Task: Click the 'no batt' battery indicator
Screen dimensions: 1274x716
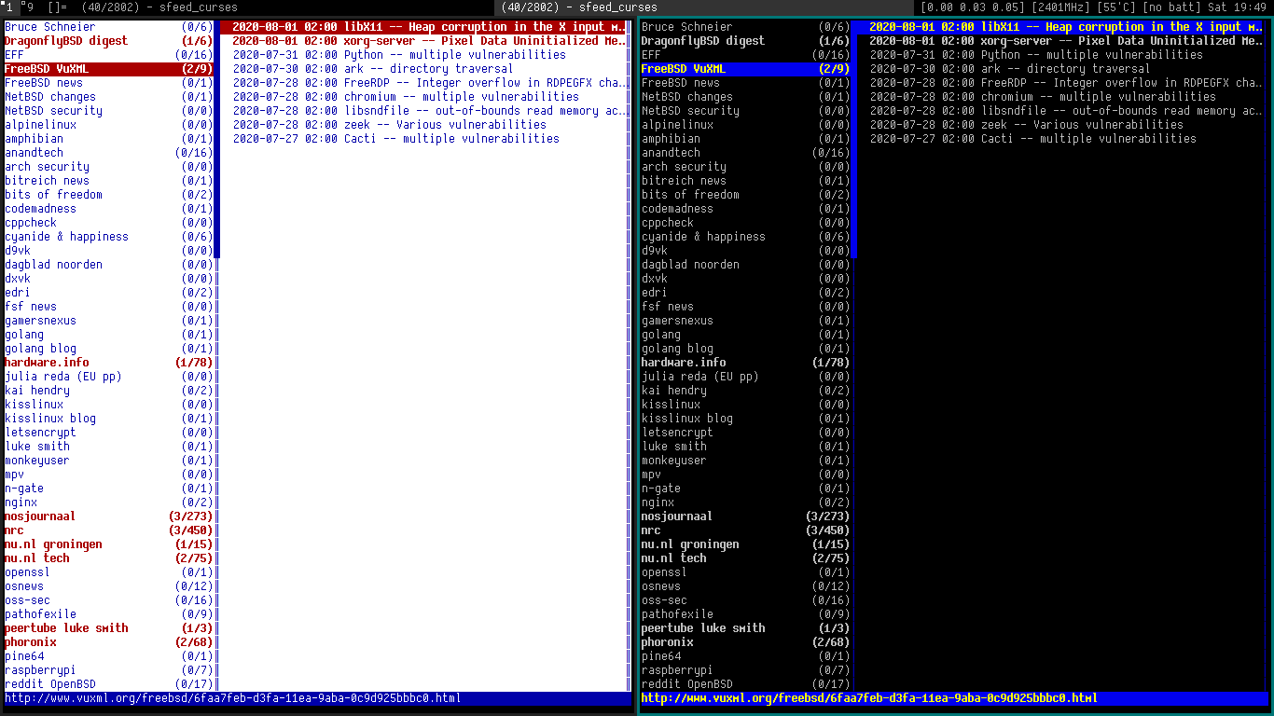Action: pyautogui.click(x=1173, y=7)
